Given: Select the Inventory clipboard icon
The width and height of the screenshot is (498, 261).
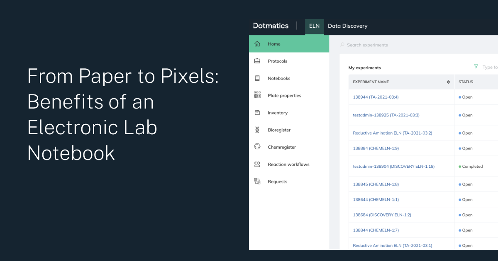Looking at the screenshot, I should point(257,112).
